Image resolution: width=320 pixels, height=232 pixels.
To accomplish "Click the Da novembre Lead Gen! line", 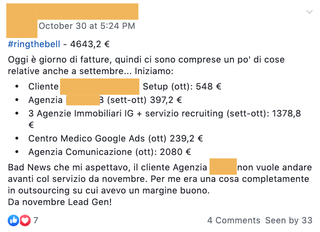I will tap(60, 202).
